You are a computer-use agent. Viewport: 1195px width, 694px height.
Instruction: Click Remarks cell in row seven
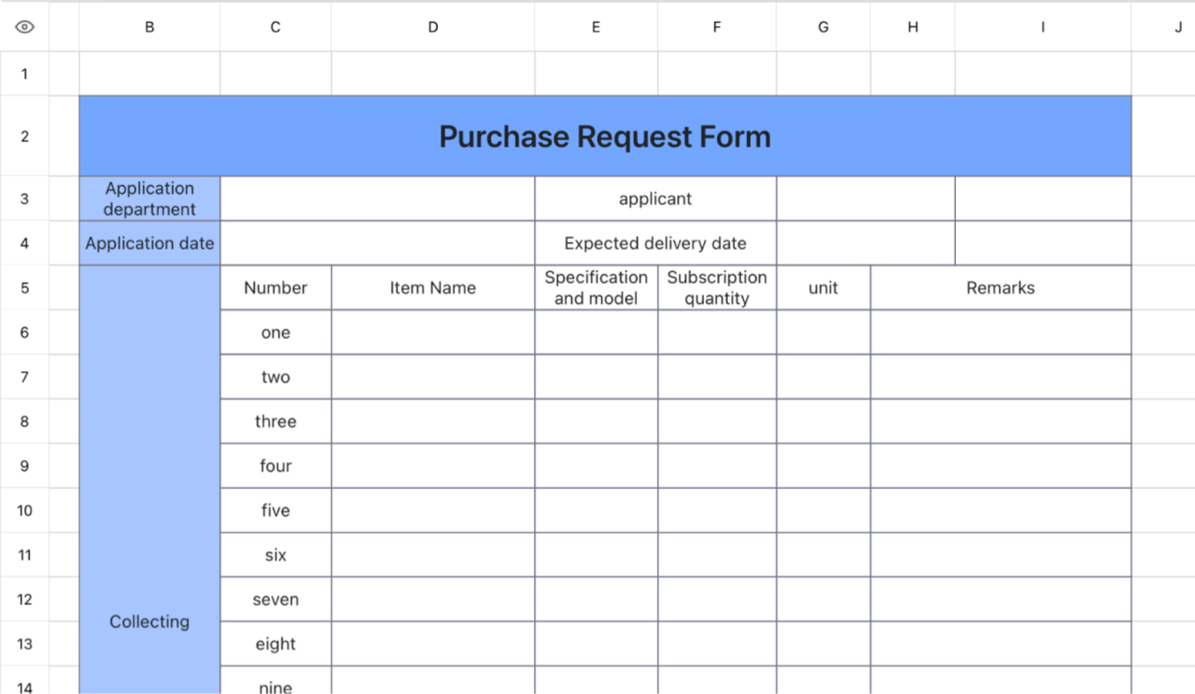[x=1000, y=599]
